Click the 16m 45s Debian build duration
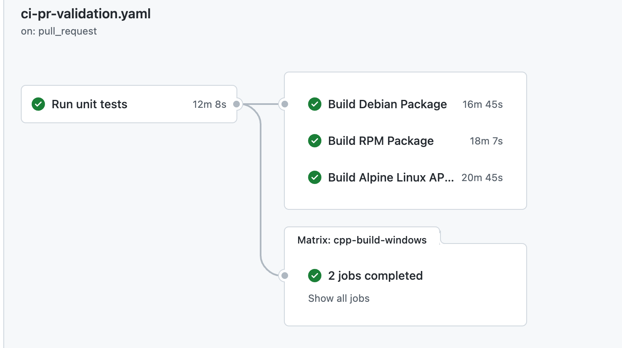622x348 pixels. pos(483,104)
